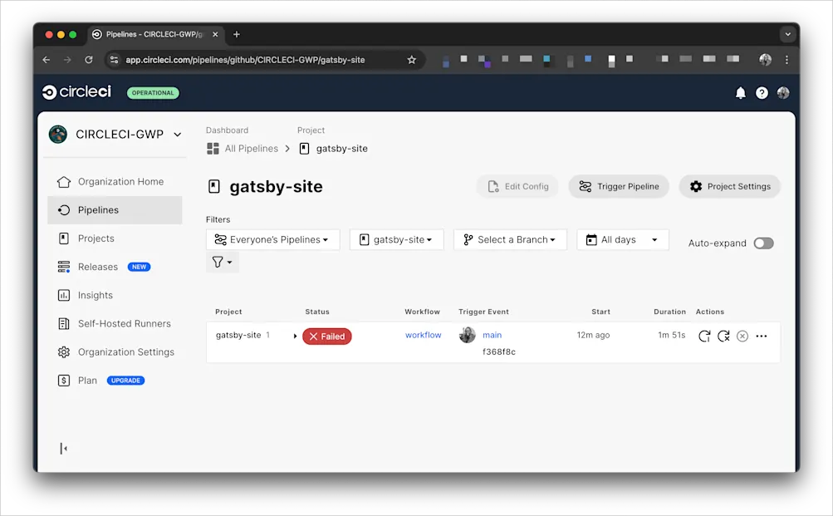Select the Pipelines browser tab
The height and width of the screenshot is (516, 833).
[155, 35]
